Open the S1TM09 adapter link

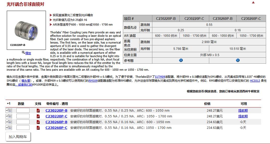point(160,77)
